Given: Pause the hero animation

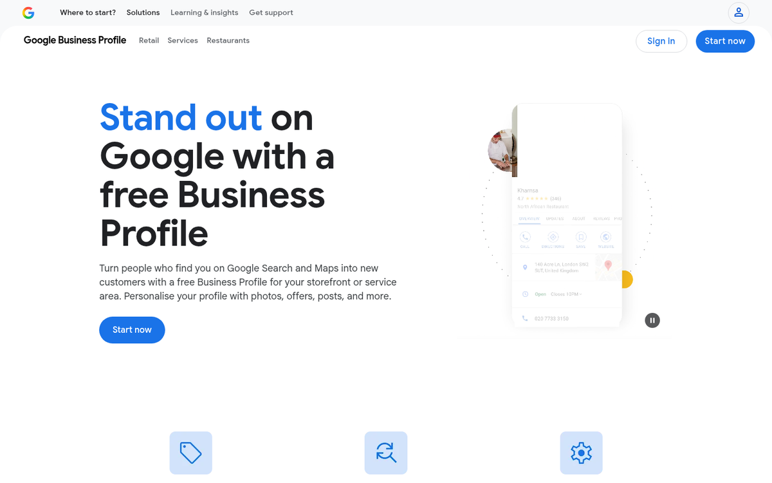Looking at the screenshot, I should point(652,320).
